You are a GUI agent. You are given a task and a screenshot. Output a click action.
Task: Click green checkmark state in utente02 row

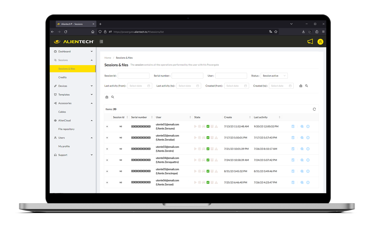point(208,138)
